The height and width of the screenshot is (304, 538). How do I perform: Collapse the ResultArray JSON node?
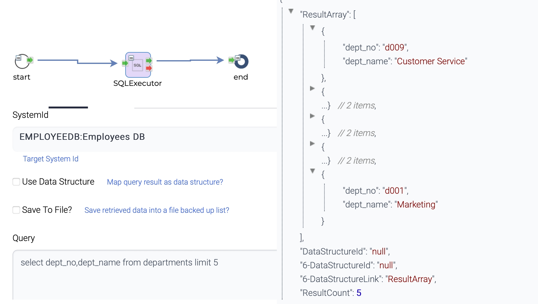click(x=291, y=11)
